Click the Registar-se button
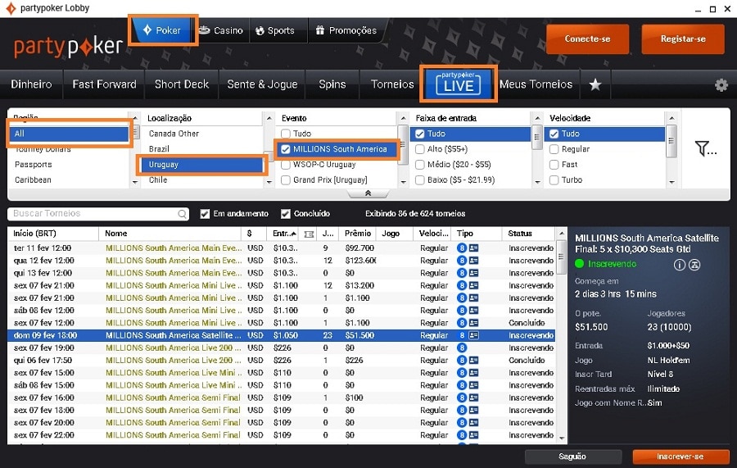Image resolution: width=737 pixels, height=468 pixels. 683,39
